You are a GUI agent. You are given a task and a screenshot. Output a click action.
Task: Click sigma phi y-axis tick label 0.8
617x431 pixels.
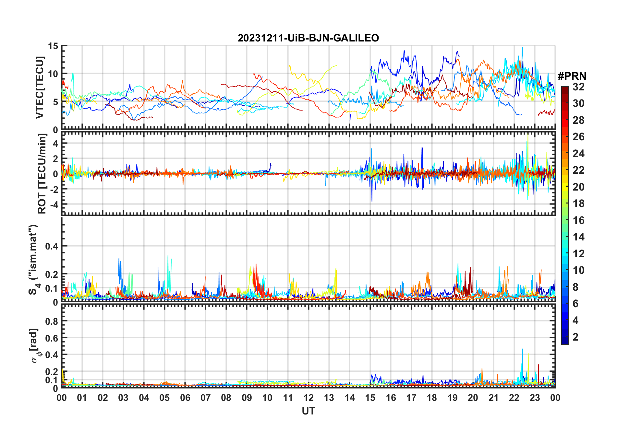(x=52, y=321)
